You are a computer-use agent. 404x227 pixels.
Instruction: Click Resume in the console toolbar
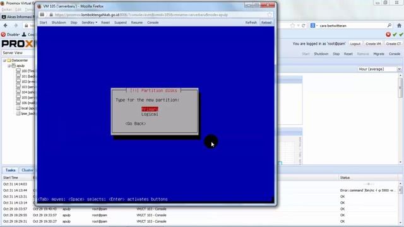(137, 23)
